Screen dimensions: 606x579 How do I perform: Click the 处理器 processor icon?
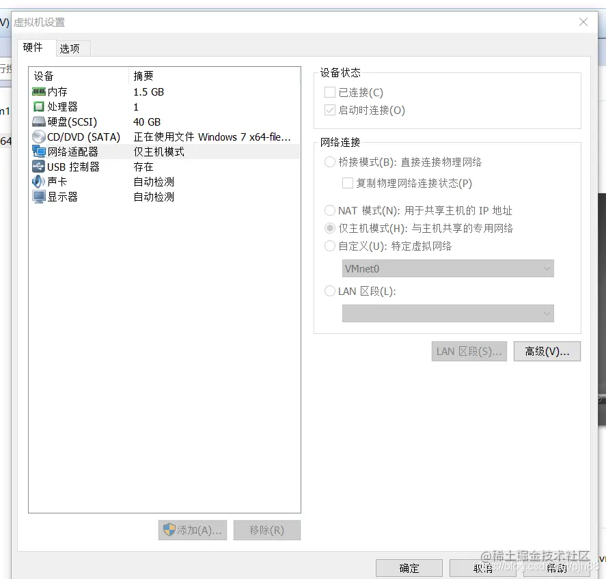click(x=39, y=107)
